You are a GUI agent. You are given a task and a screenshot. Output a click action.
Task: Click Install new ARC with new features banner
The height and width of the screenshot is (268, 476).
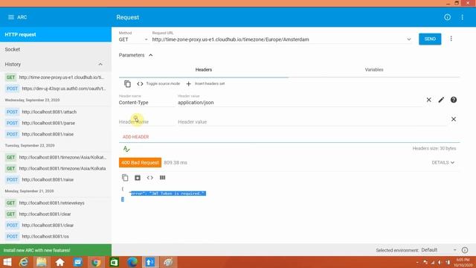coord(56,250)
